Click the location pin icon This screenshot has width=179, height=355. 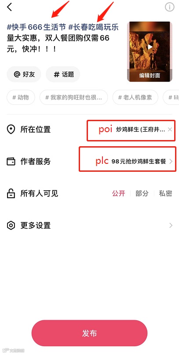(x=11, y=129)
